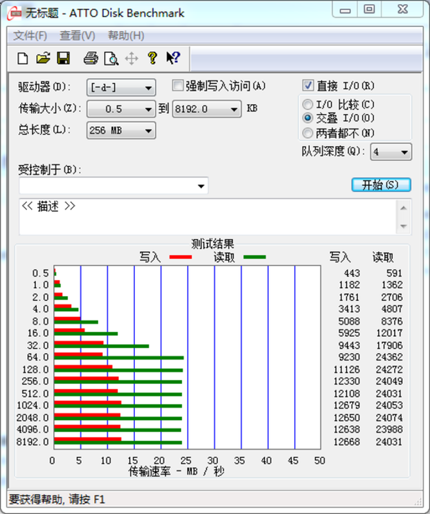Open the 8192.0 max transfer size dropdown
This screenshot has width=430, height=514.
click(207, 109)
